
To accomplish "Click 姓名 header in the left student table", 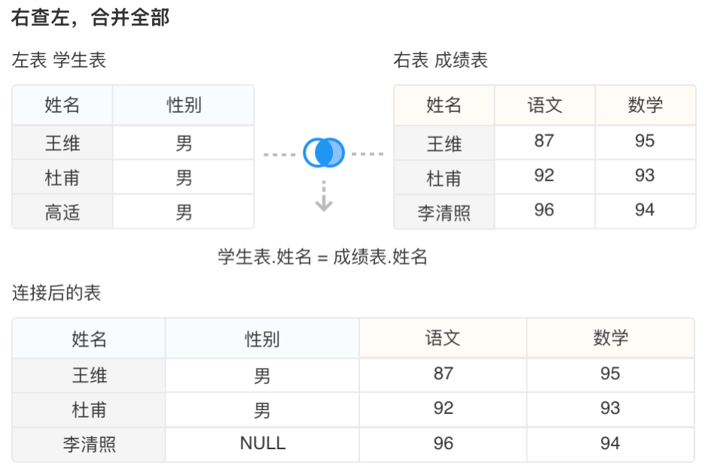I will 63,105.
